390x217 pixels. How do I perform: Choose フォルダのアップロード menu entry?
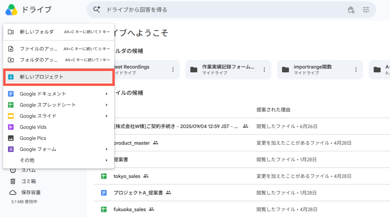click(59, 60)
